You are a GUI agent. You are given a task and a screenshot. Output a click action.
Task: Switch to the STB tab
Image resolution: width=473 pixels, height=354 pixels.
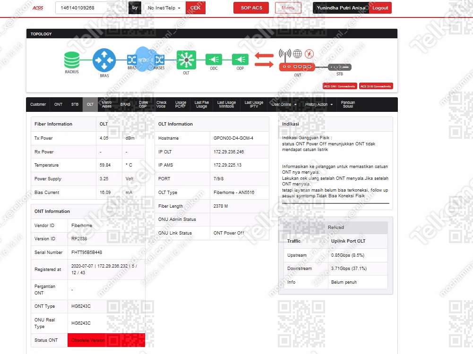(x=75, y=104)
